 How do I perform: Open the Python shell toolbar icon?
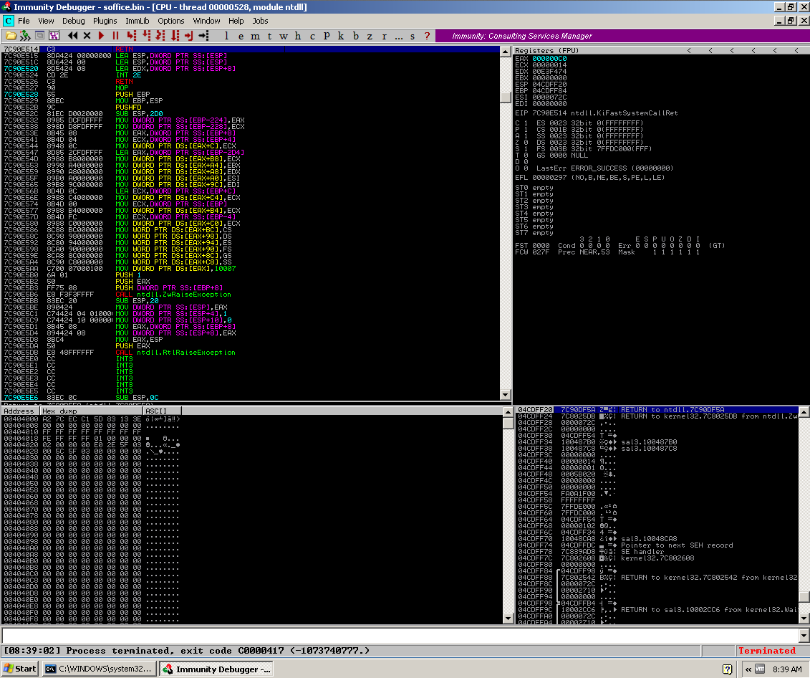[x=25, y=36]
